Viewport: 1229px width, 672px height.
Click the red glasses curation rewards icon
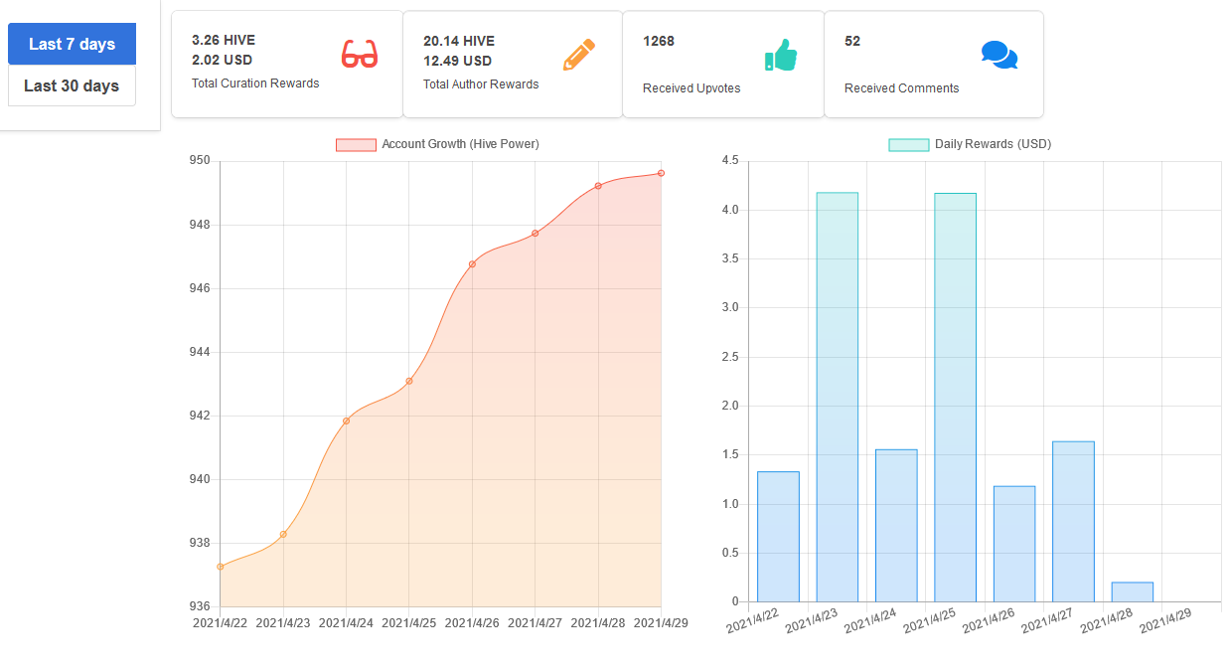[x=360, y=54]
